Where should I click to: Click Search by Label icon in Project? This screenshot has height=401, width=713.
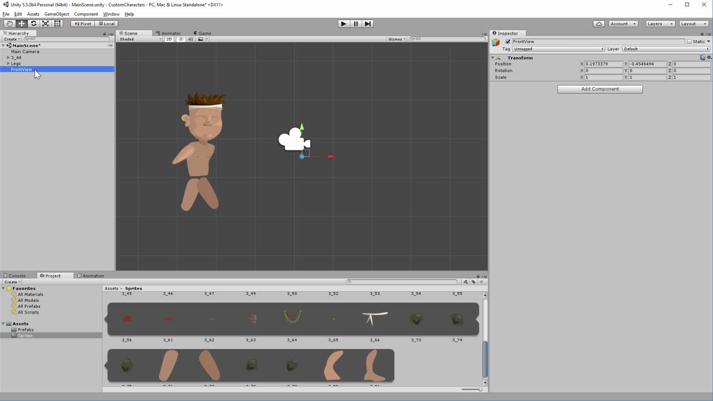(473, 282)
